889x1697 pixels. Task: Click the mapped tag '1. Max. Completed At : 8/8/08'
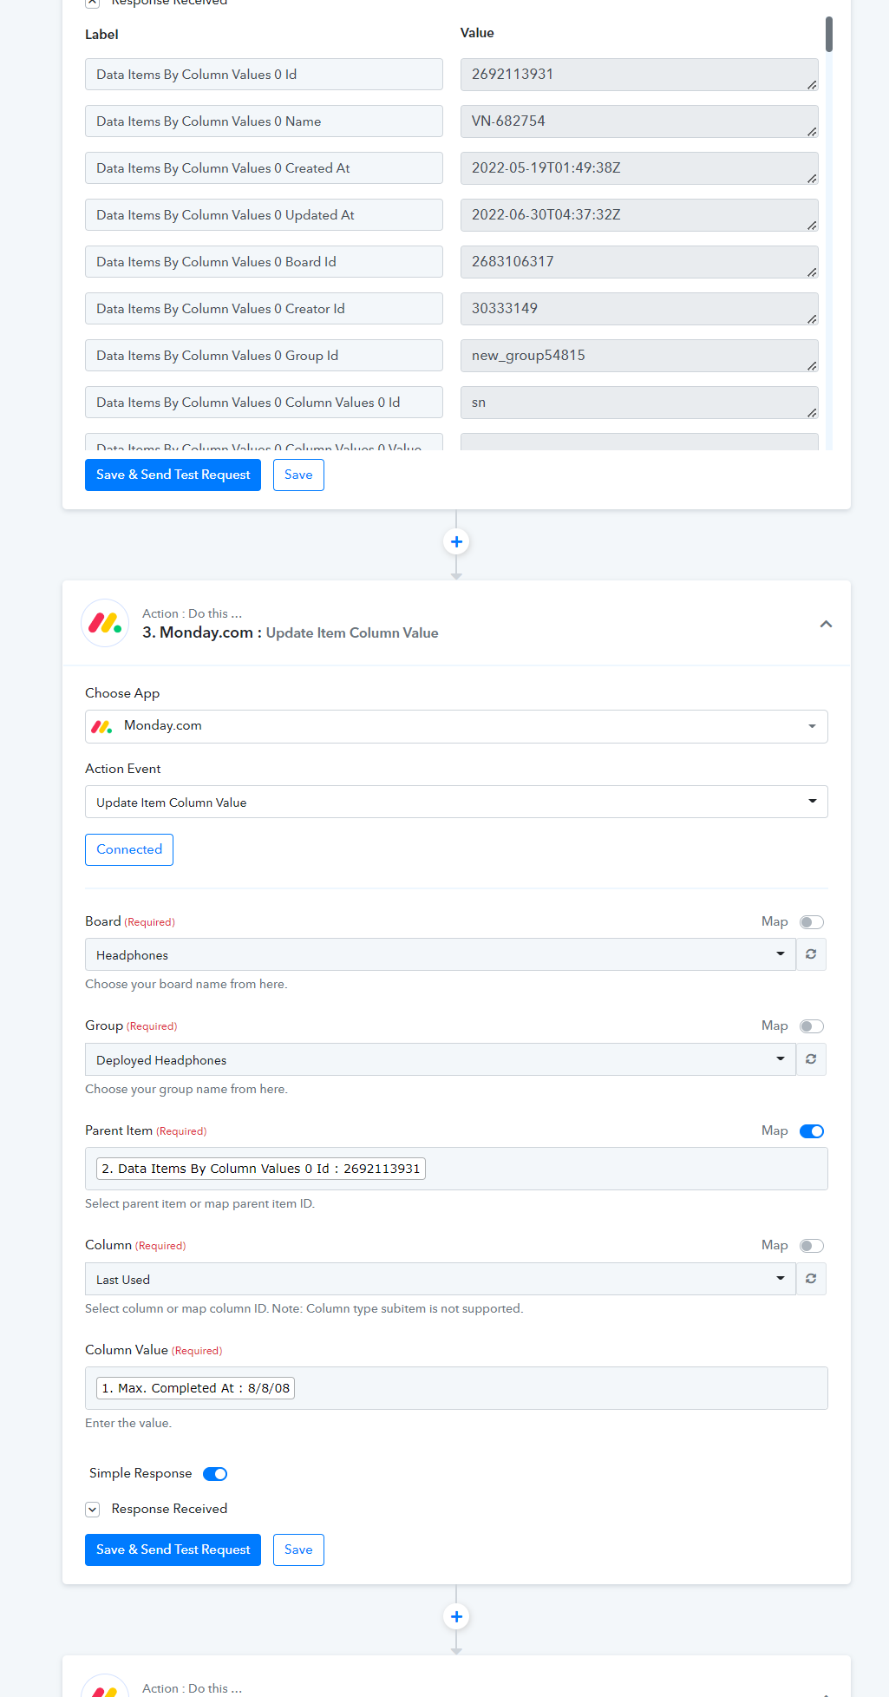click(195, 1388)
